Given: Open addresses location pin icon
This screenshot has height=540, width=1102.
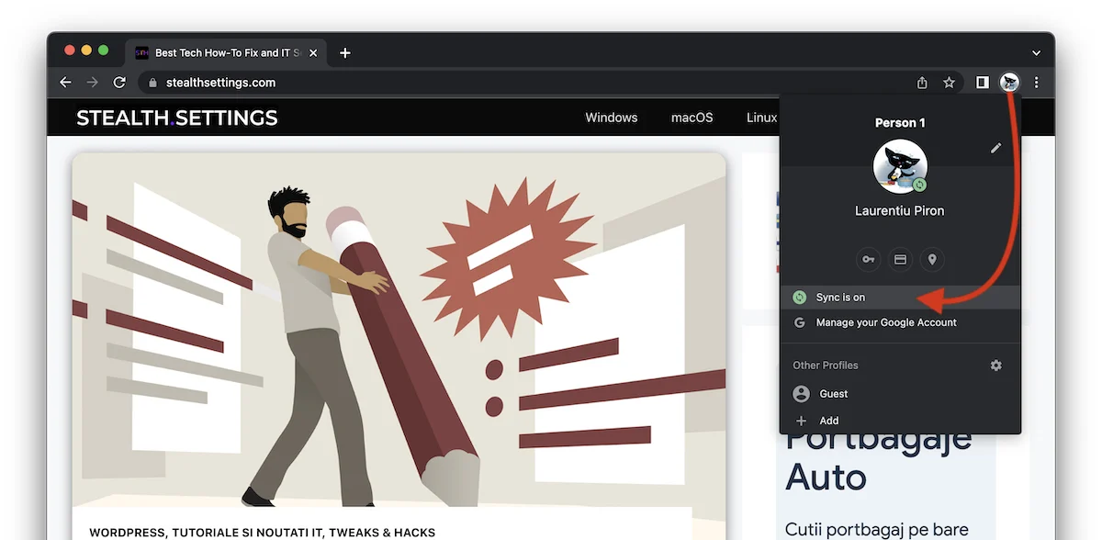Looking at the screenshot, I should click(933, 260).
